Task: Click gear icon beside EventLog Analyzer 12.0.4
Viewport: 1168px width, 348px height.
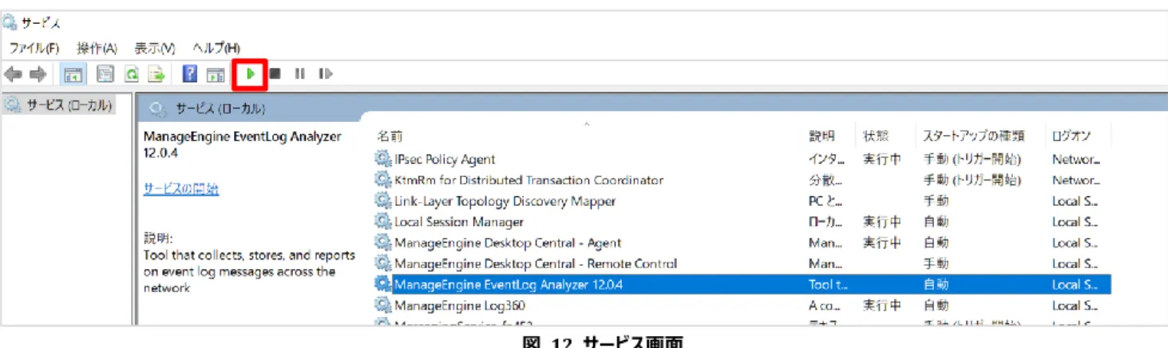Action: 383,284
